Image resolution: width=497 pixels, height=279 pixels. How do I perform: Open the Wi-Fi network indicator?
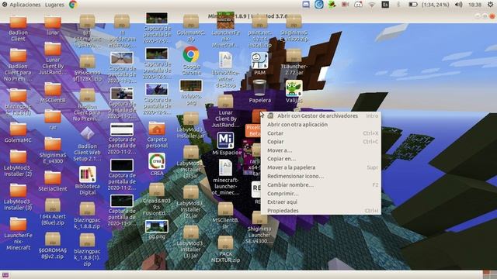371,5
